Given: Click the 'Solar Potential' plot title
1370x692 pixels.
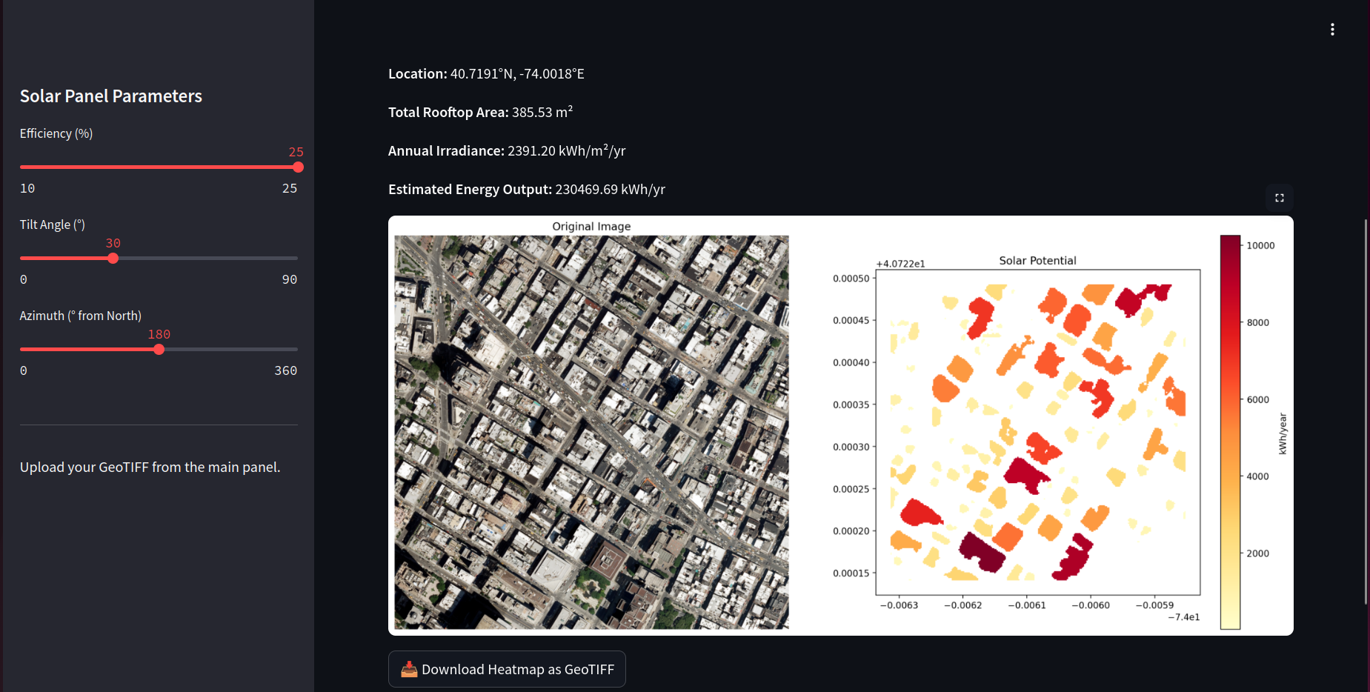Looking at the screenshot, I should click(1037, 260).
